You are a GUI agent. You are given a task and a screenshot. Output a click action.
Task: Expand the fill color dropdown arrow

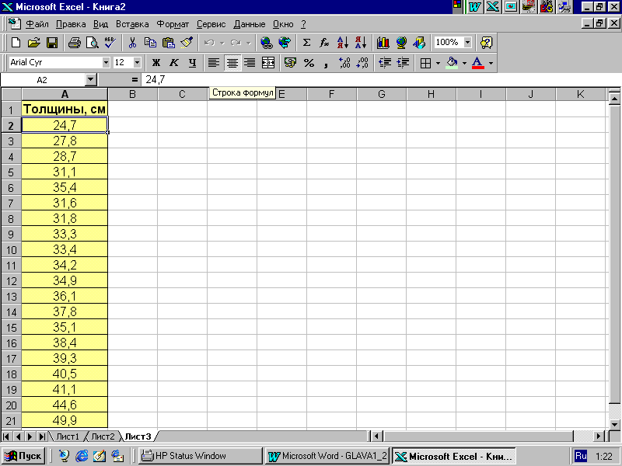coord(464,63)
